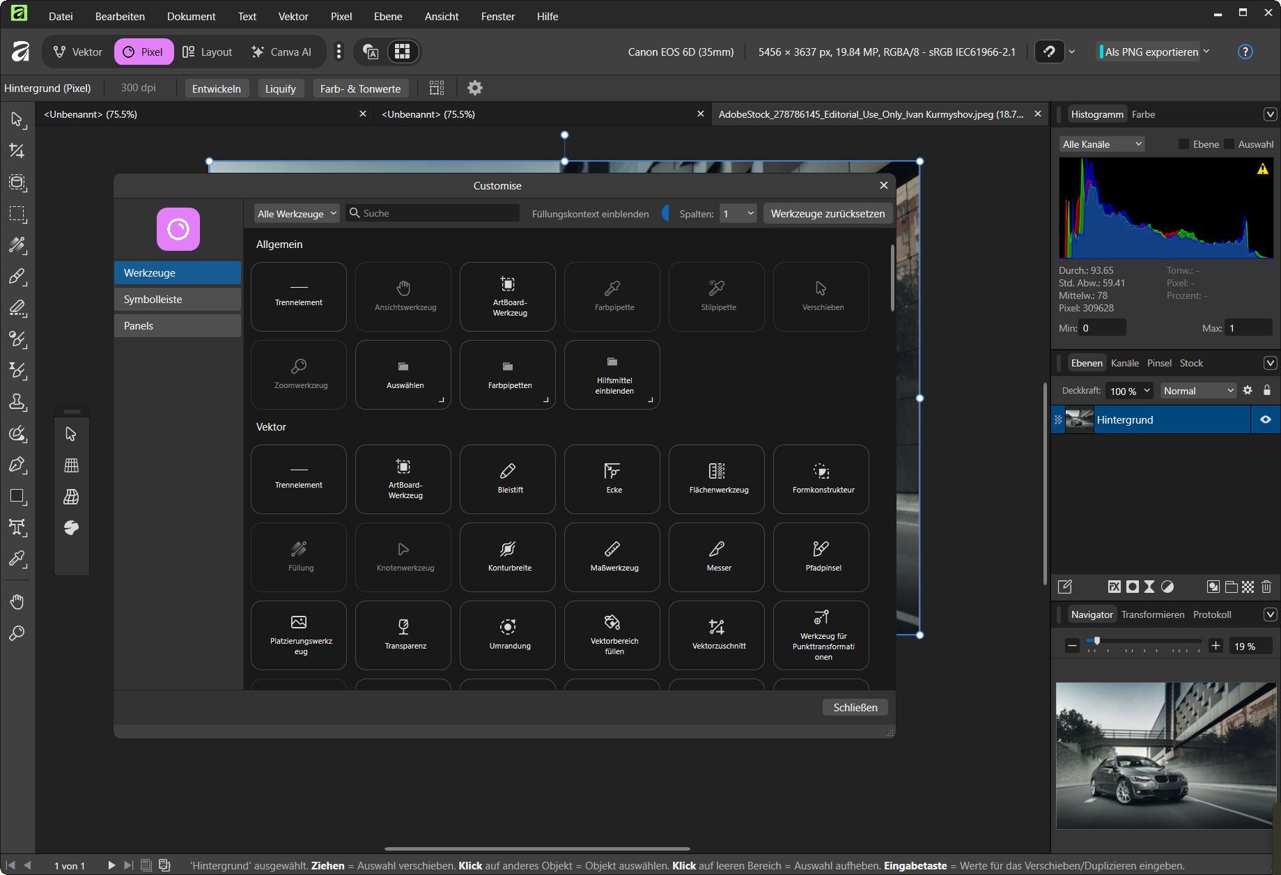Click the Konturbreite tool tile
Image resolution: width=1281 pixels, height=875 pixels.
tap(508, 557)
